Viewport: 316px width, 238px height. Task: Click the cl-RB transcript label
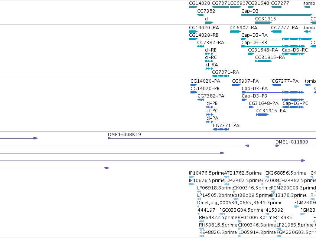click(x=211, y=50)
